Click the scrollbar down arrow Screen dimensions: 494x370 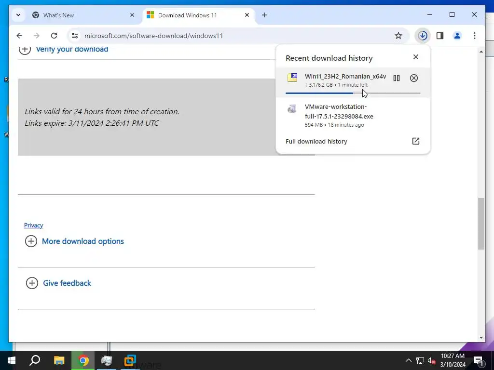click(481, 338)
